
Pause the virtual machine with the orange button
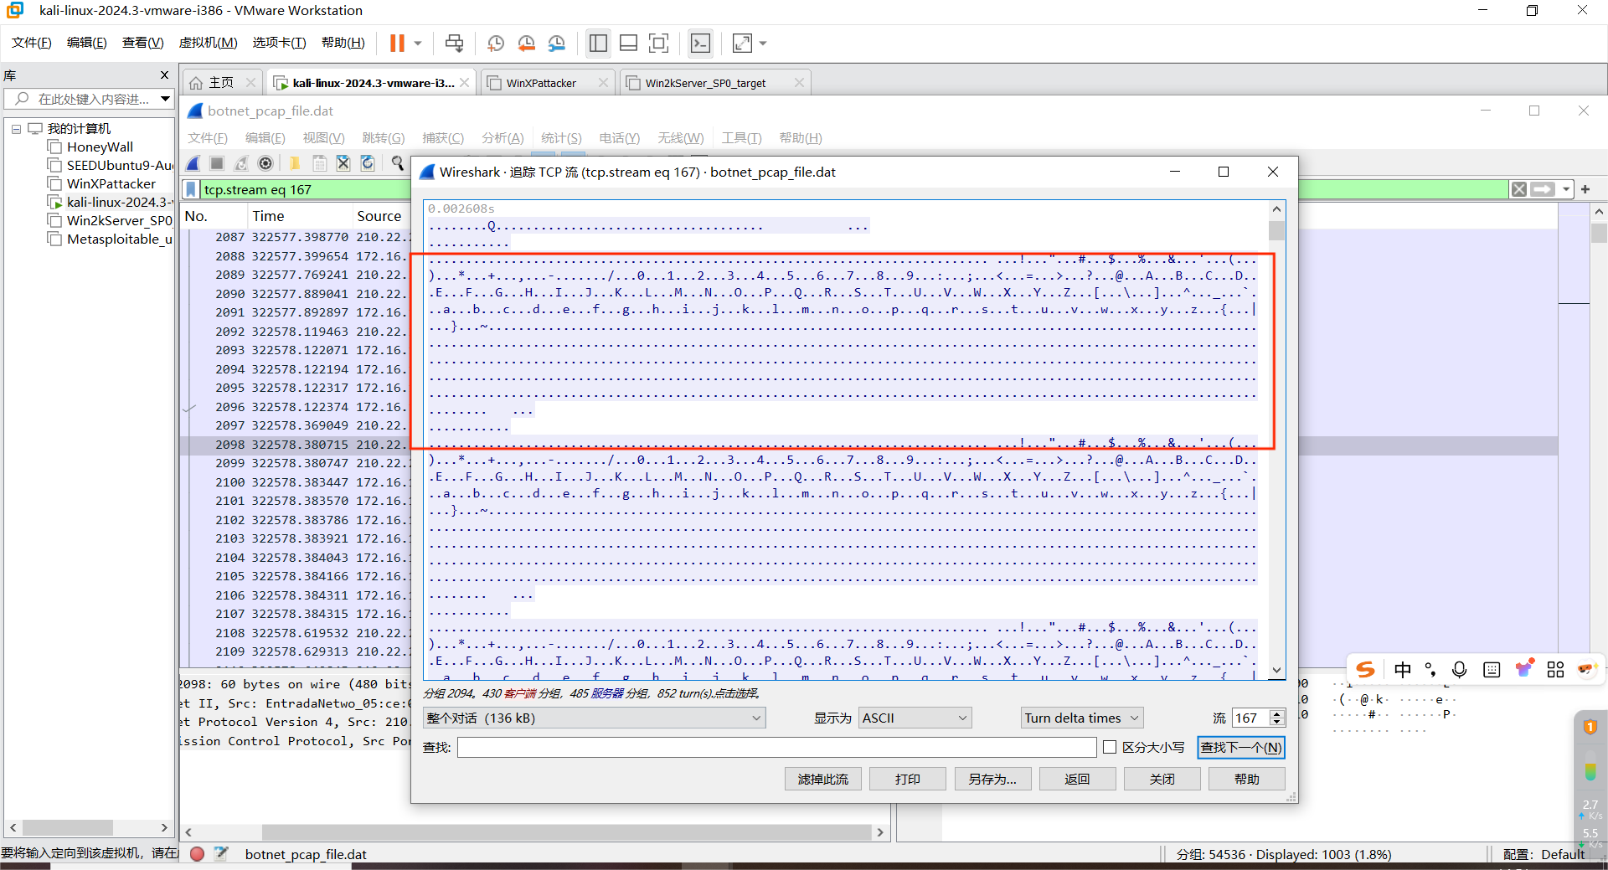[397, 43]
